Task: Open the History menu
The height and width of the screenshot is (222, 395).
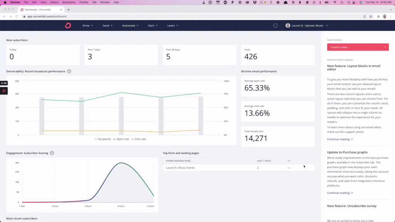Action: click(x=54, y=2)
